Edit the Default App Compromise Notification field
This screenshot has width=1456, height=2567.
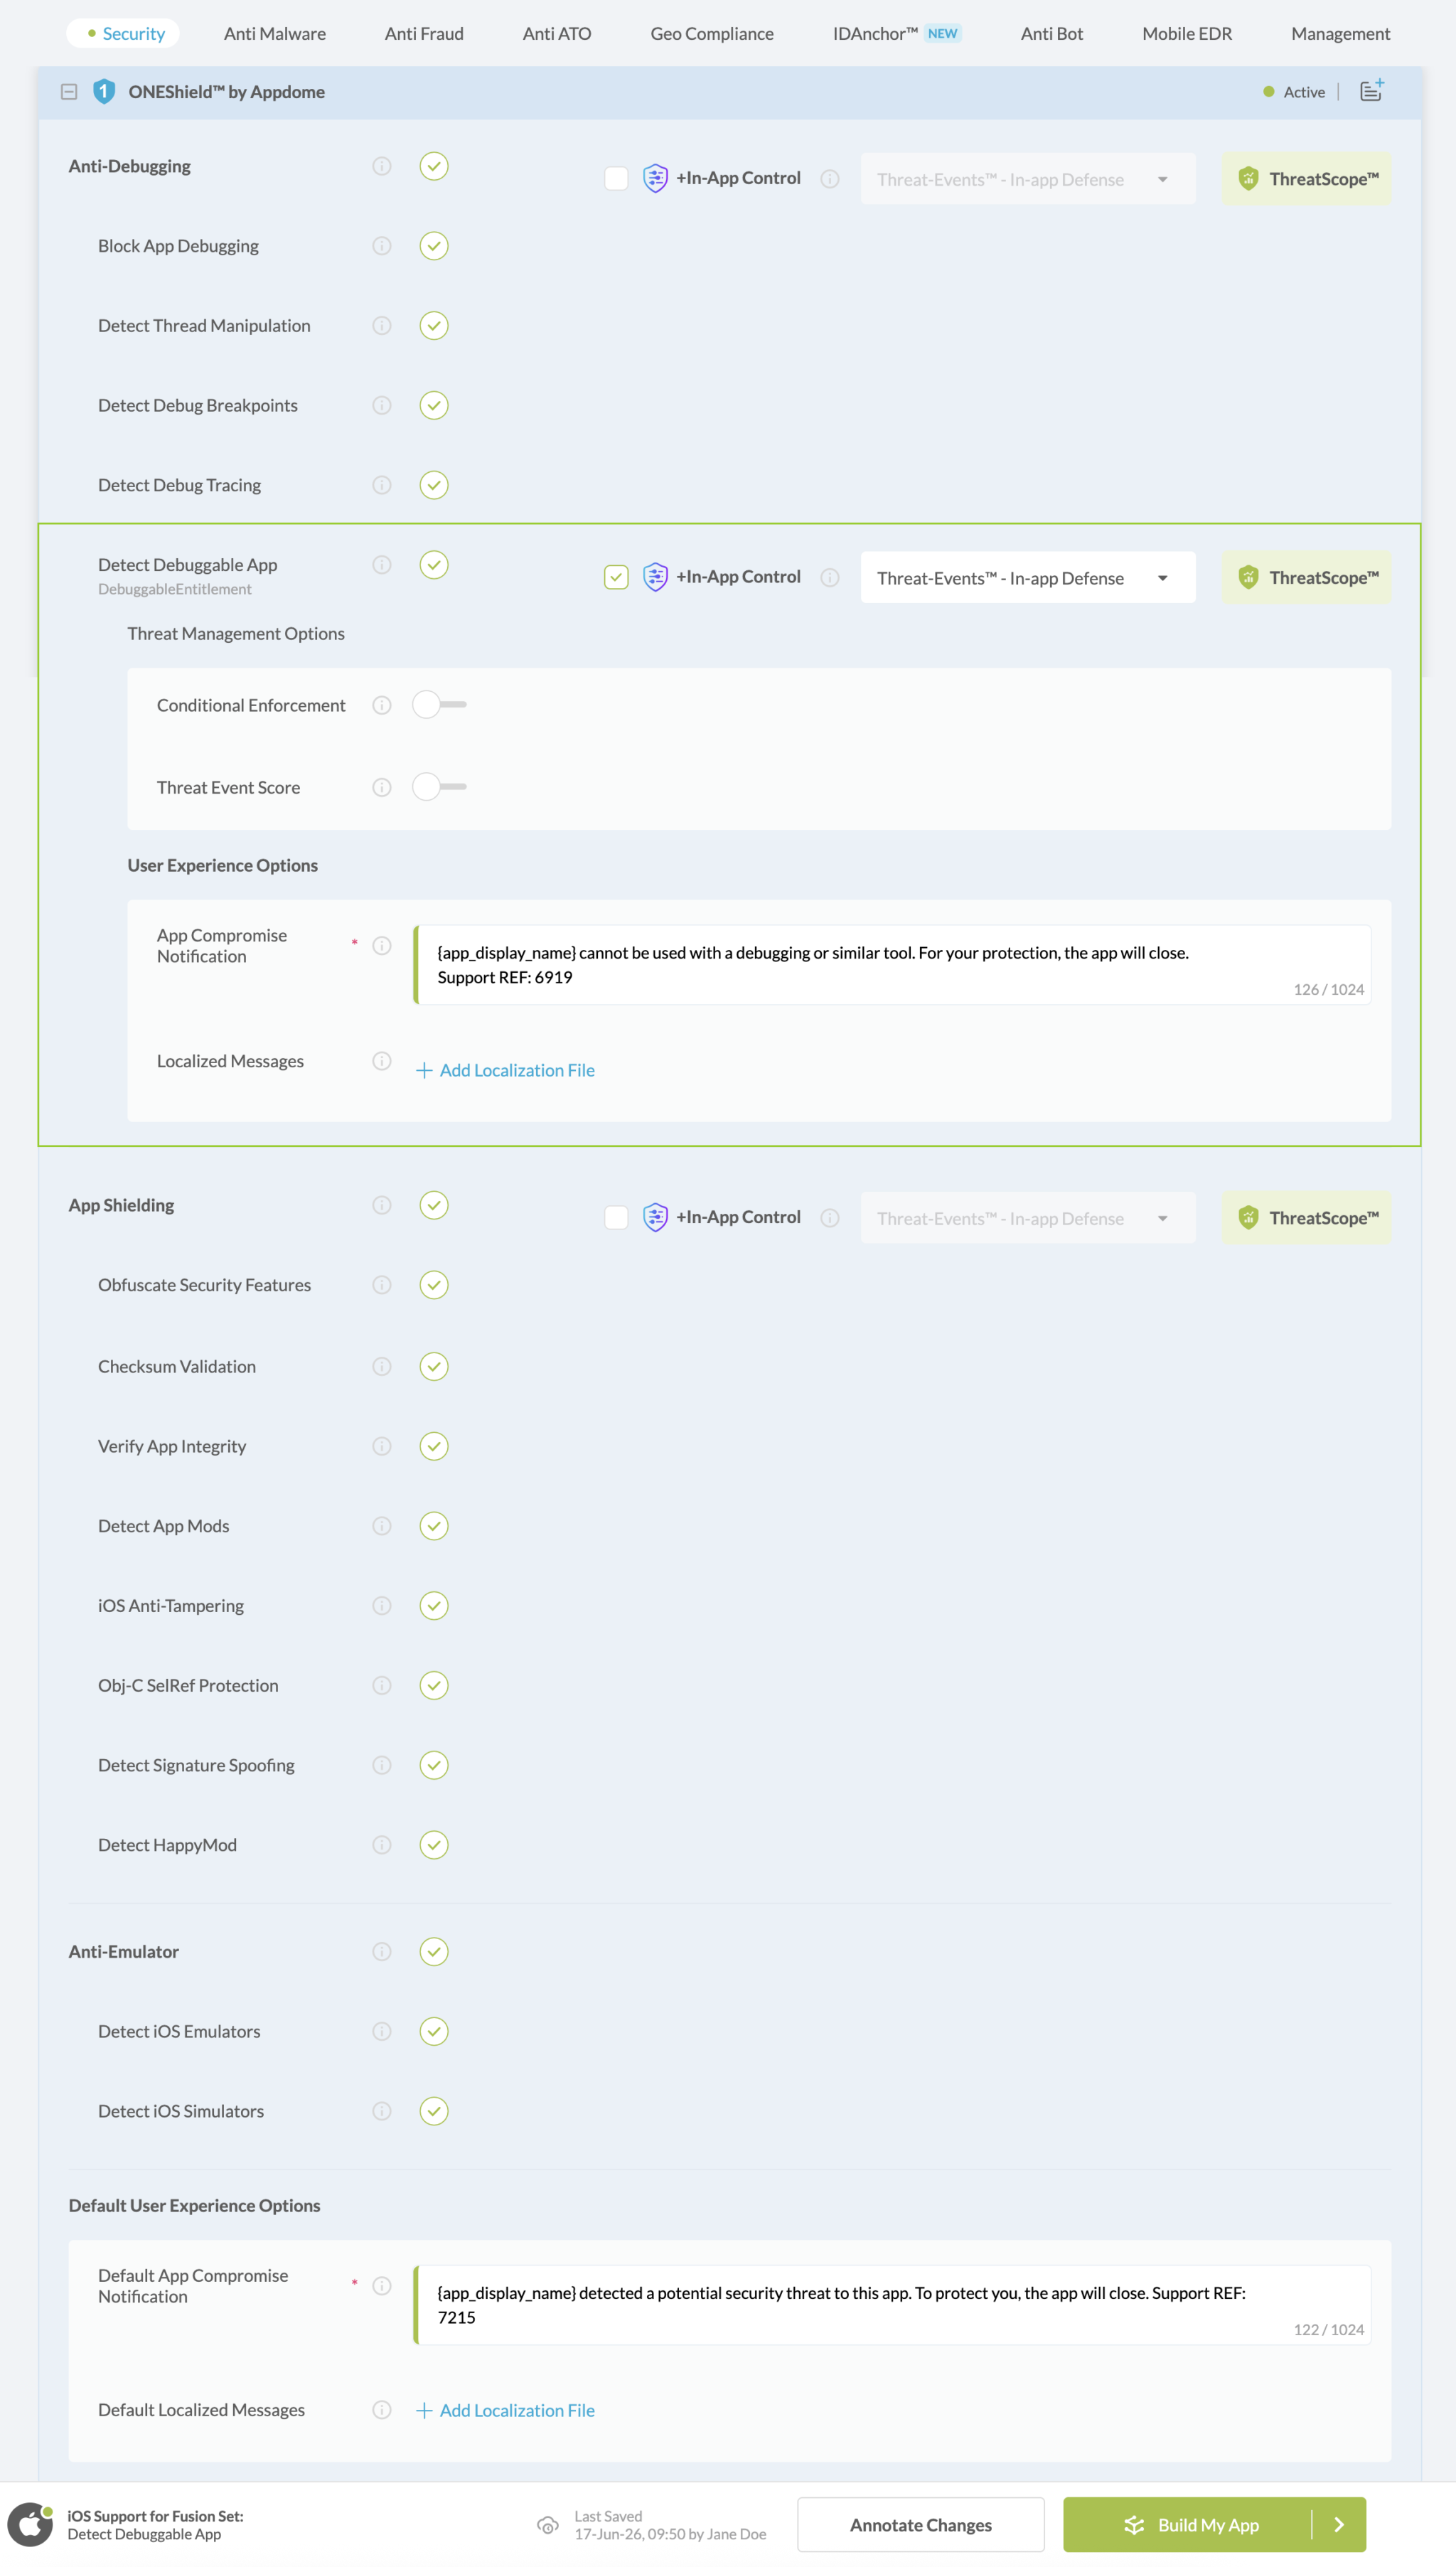pos(892,2305)
